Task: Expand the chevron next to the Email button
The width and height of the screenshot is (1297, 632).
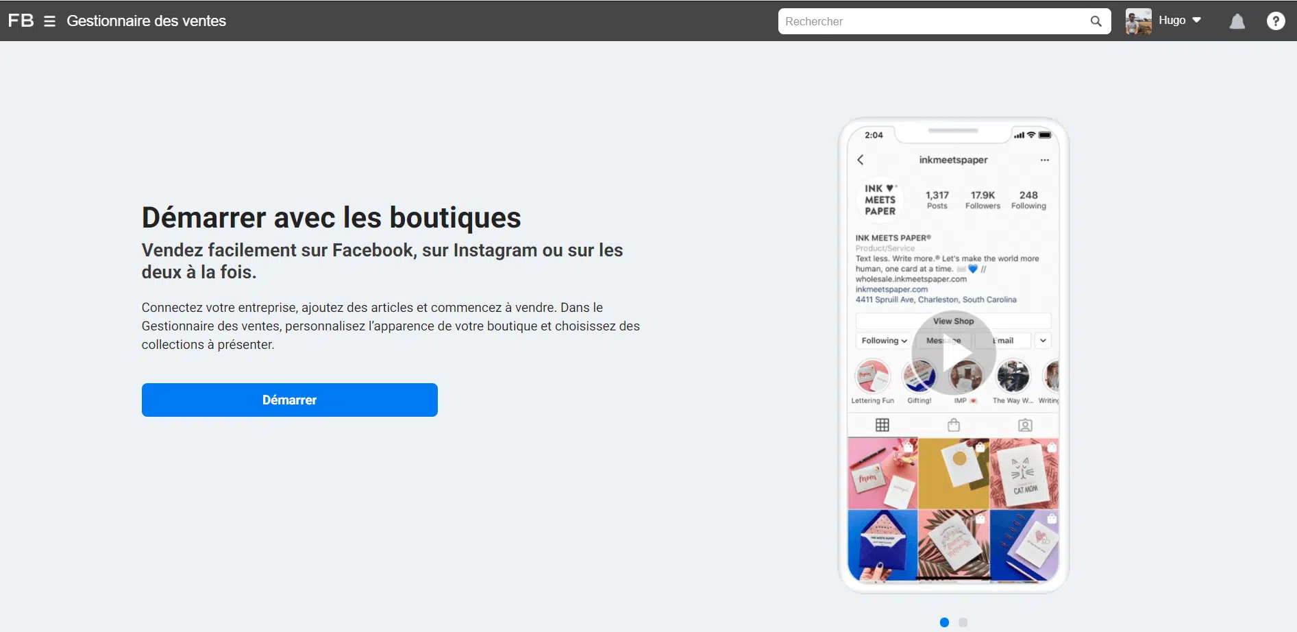Action: 1043,340
